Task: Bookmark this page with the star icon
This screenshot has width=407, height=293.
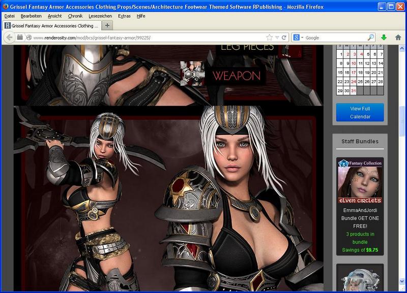Action: (x=270, y=38)
